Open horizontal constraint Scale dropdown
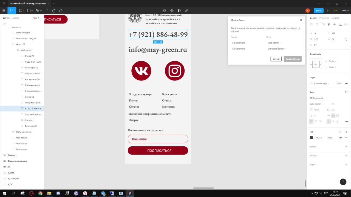 click(x=332, y=61)
